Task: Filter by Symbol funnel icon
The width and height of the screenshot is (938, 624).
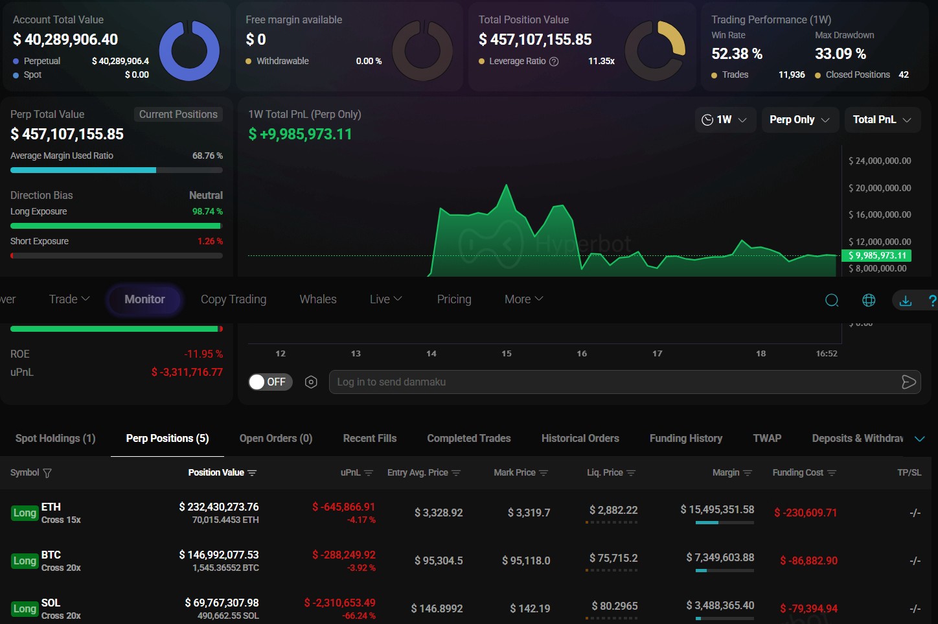Action: [x=47, y=473]
